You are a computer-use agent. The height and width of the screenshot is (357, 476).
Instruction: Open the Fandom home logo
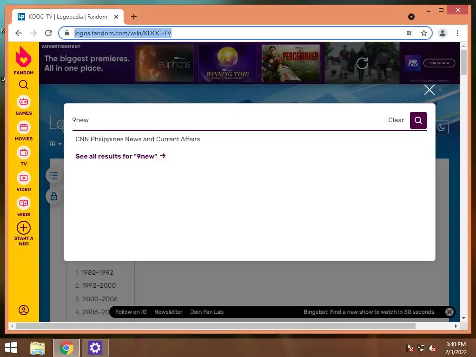point(23,60)
